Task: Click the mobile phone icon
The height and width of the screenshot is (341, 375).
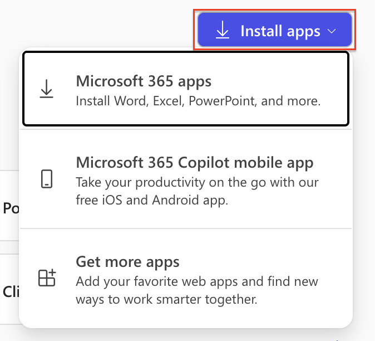Action: (47, 179)
